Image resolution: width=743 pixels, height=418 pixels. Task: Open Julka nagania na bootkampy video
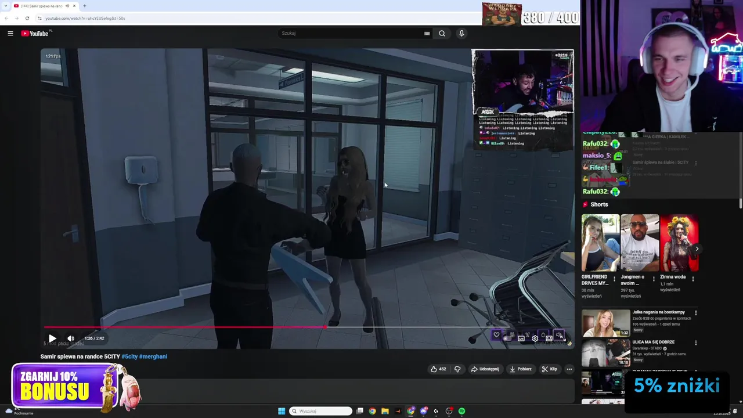(x=606, y=323)
